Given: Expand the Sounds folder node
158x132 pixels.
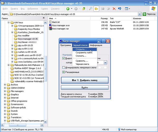Looking at the screenshot, I should [5, 111].
